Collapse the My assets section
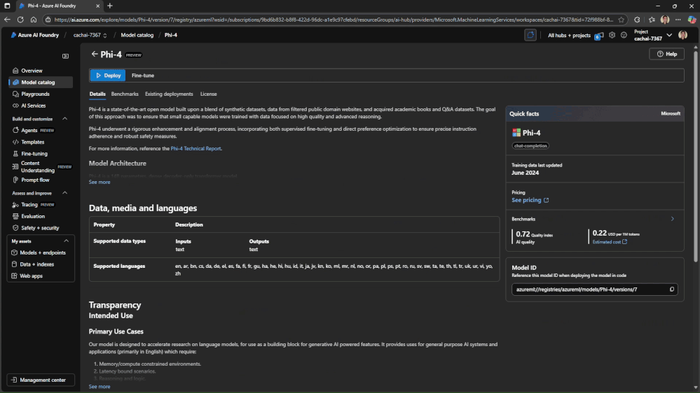 (x=66, y=241)
